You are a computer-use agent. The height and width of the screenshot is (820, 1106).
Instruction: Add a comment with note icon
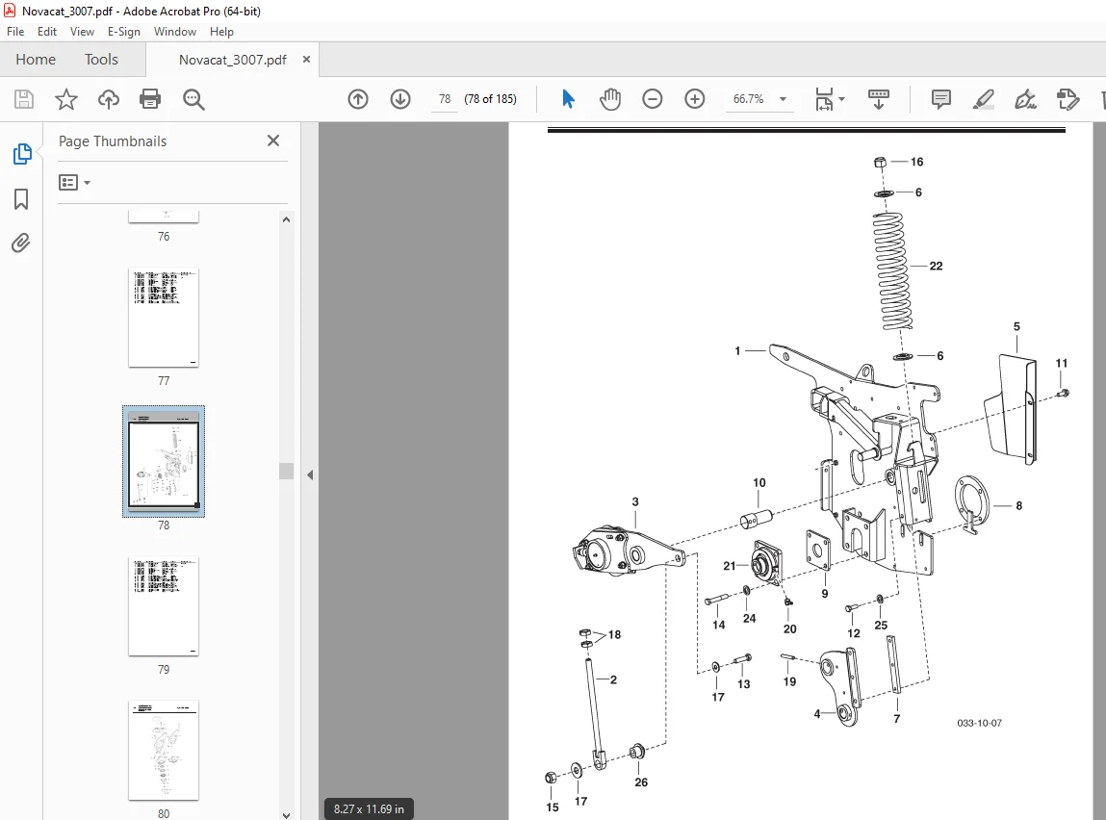941,99
